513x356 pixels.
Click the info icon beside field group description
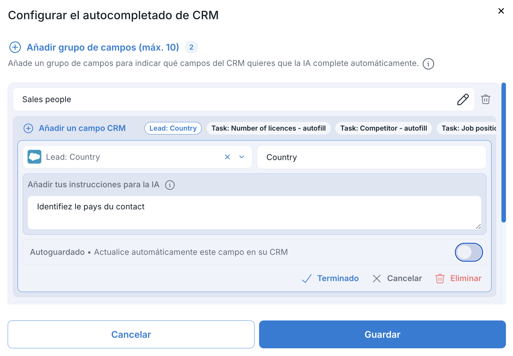coord(428,64)
